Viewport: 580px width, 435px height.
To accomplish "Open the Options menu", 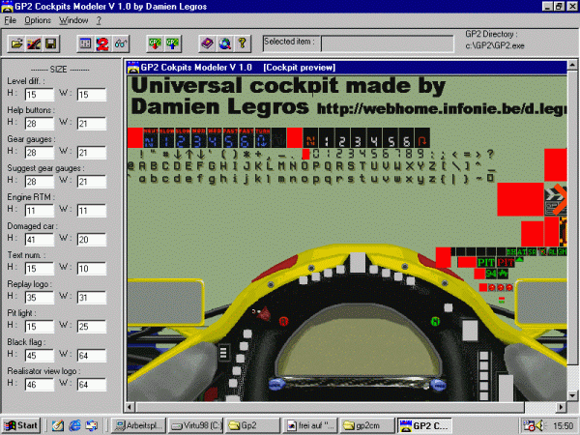I will pyautogui.click(x=38, y=19).
